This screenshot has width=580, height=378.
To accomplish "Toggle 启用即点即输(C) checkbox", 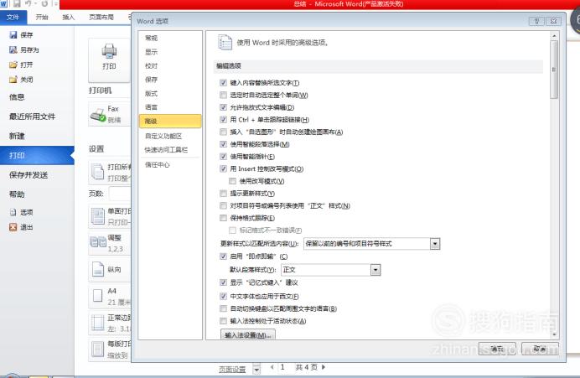I will pos(223,256).
